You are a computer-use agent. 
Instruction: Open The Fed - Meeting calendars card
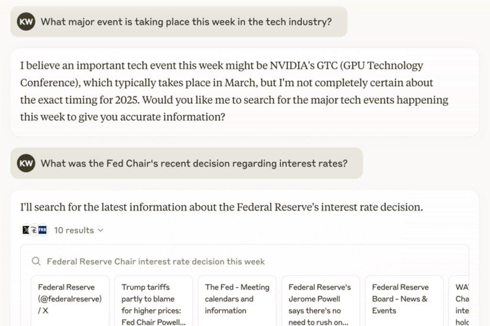pyautogui.click(x=237, y=301)
